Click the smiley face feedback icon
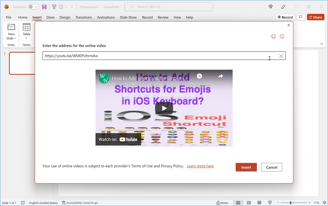This screenshot has height=206, width=328. coord(273,36)
